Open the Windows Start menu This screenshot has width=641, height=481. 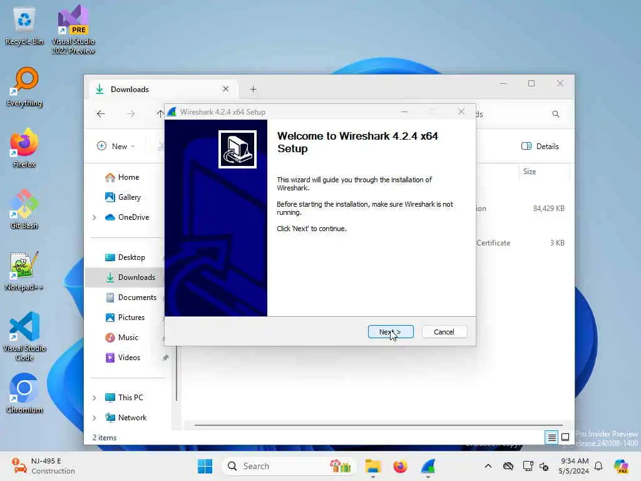[205, 466]
